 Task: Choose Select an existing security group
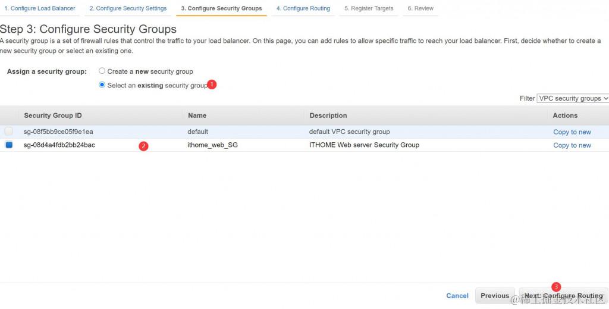(102, 85)
